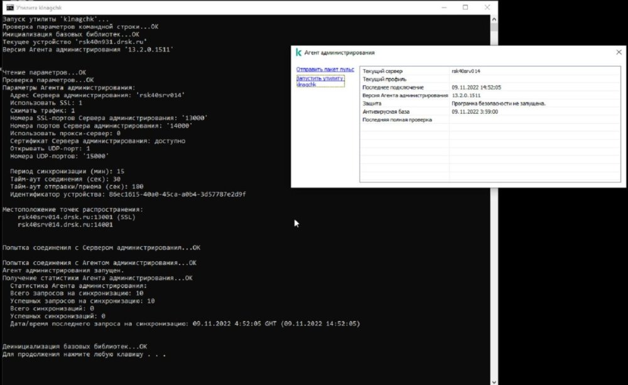This screenshot has width=628, height=385.
Task: Click console line 'Открывать UDP-порт: 1'
Action: tap(50, 148)
